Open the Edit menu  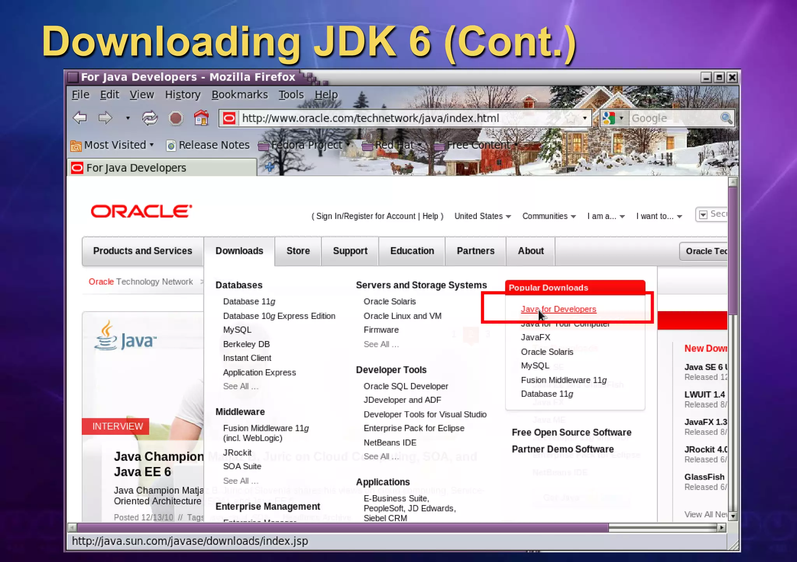click(109, 95)
